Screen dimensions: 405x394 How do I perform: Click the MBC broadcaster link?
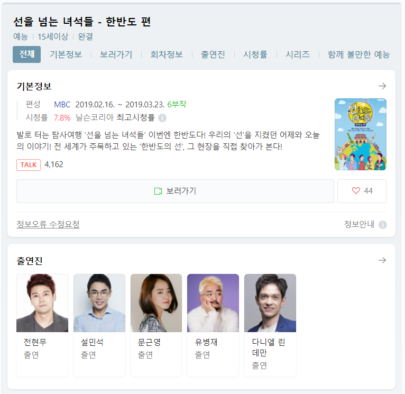click(62, 105)
